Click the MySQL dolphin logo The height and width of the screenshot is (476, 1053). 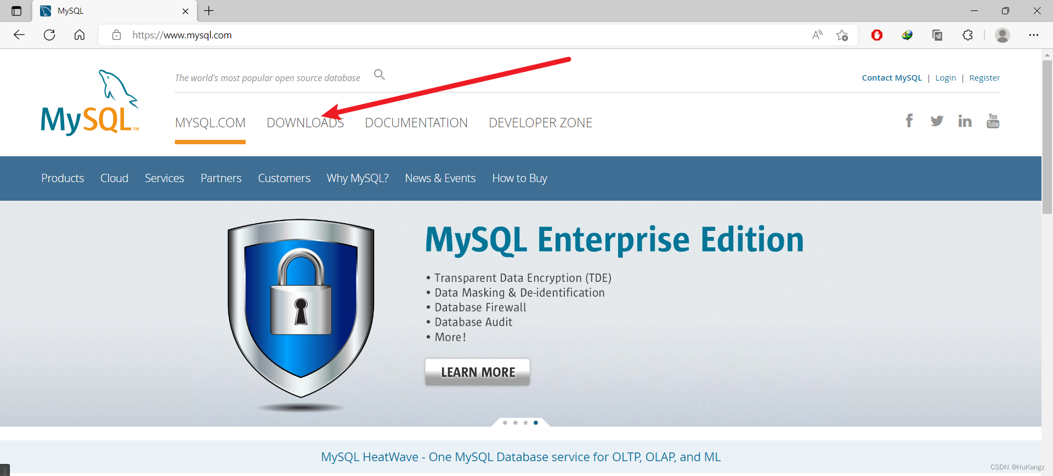(x=90, y=103)
